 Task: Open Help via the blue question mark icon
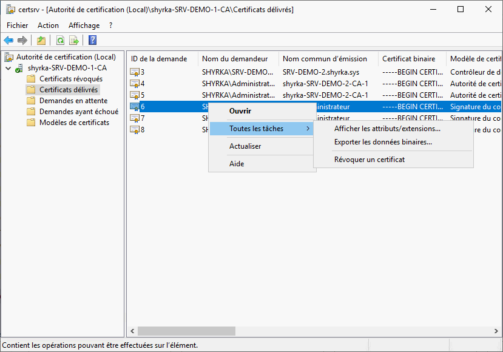click(x=92, y=41)
